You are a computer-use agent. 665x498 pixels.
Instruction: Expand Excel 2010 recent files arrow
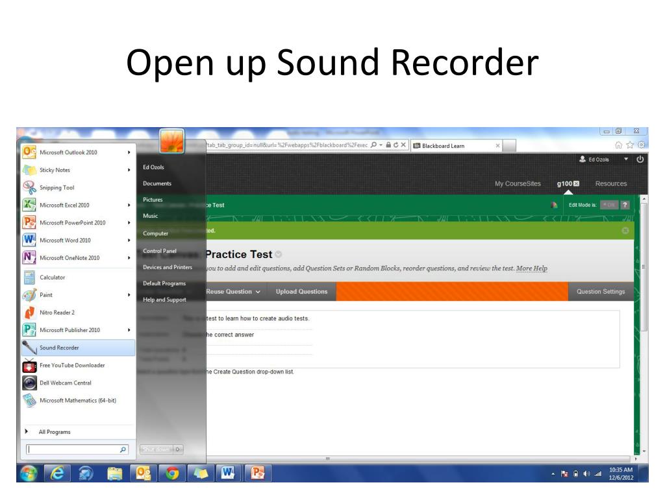129,205
